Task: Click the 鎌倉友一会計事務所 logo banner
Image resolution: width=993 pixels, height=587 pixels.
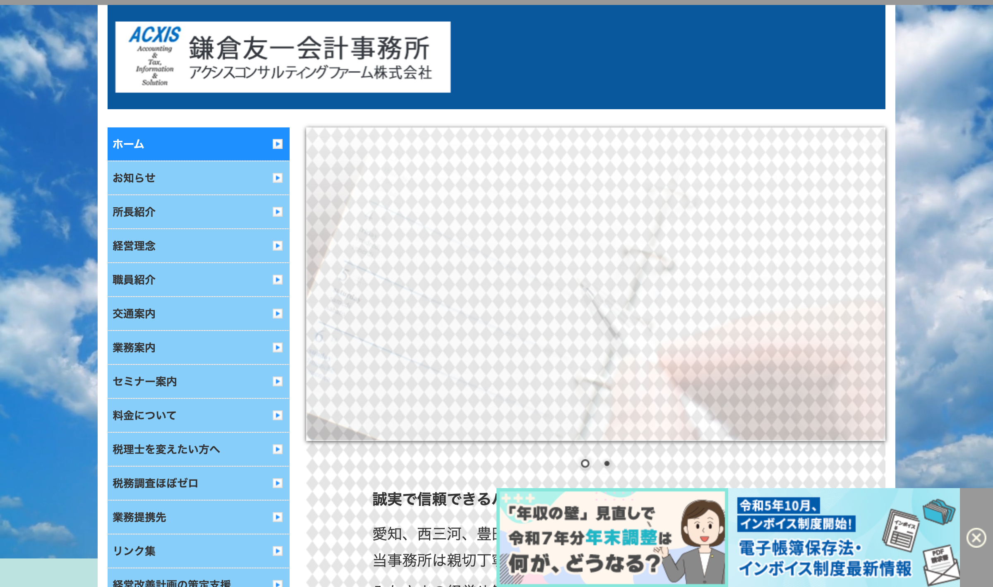Action: [283, 57]
